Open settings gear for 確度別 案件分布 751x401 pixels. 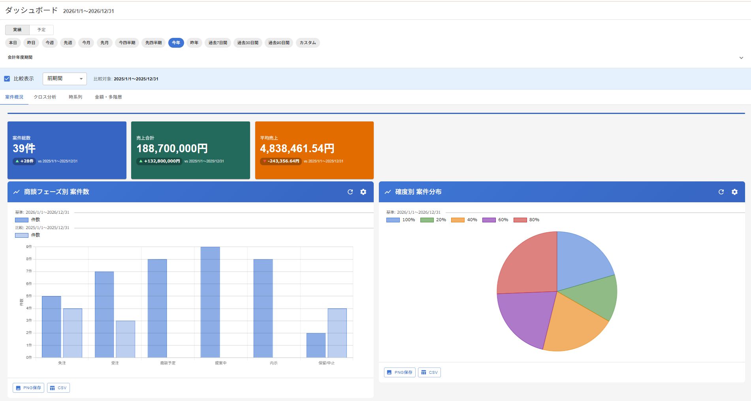click(x=734, y=192)
